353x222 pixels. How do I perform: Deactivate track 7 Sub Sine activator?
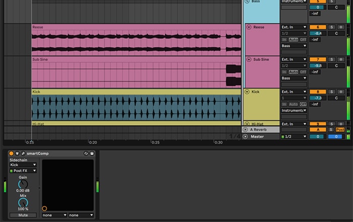click(318, 59)
